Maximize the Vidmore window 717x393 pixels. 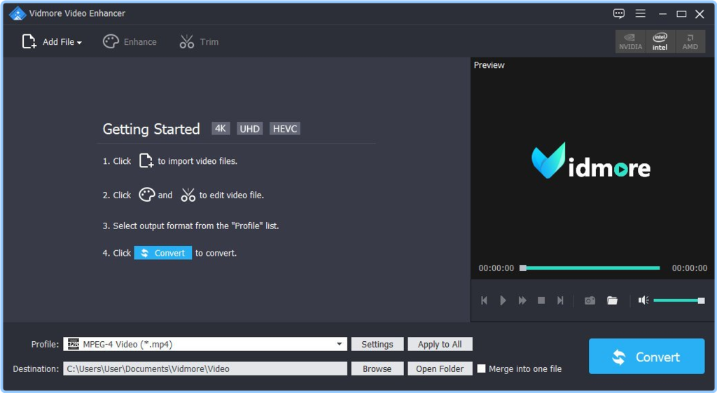[x=681, y=14]
